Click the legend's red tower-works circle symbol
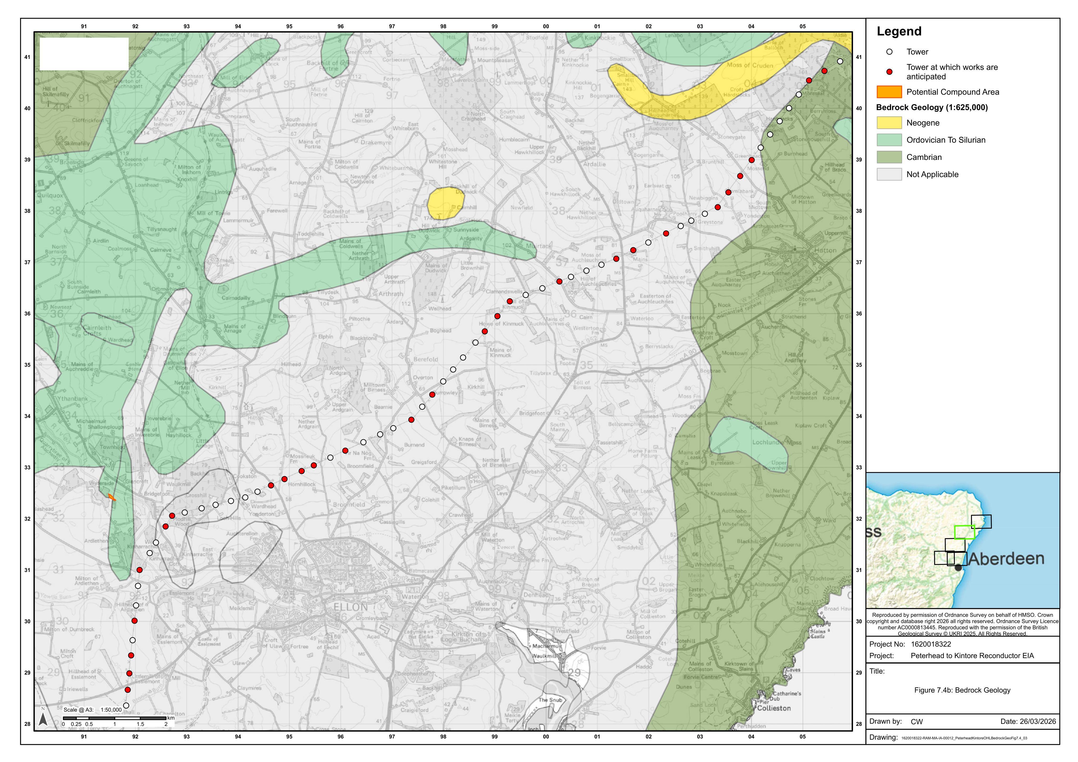 pyautogui.click(x=889, y=72)
